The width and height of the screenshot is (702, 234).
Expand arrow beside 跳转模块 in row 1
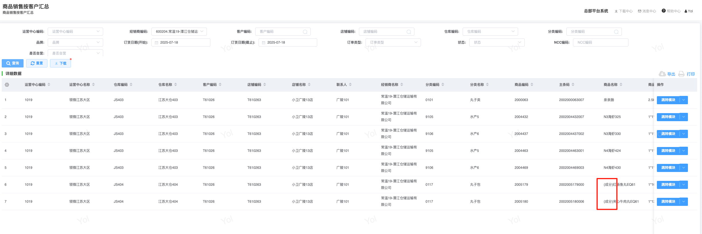pyautogui.click(x=684, y=100)
